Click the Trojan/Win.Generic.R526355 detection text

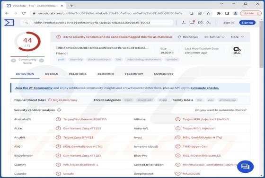(85, 119)
